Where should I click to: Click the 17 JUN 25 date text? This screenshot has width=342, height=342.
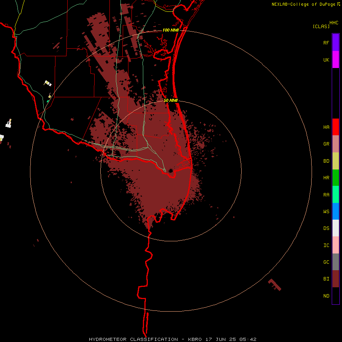tap(221, 339)
